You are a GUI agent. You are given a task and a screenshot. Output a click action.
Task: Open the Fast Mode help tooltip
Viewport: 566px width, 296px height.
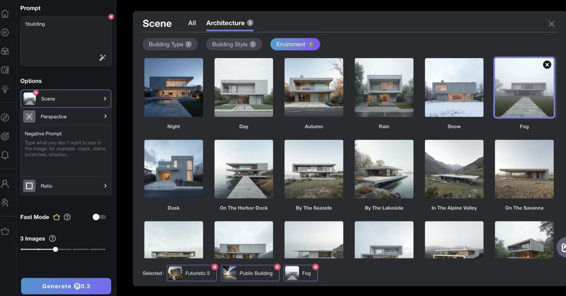pyautogui.click(x=67, y=217)
